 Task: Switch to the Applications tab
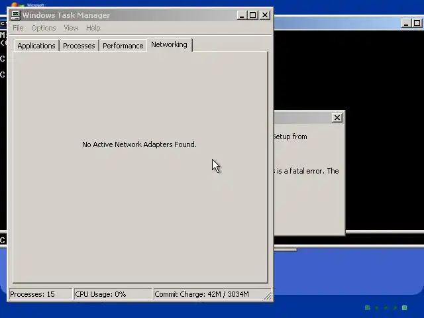click(x=36, y=46)
